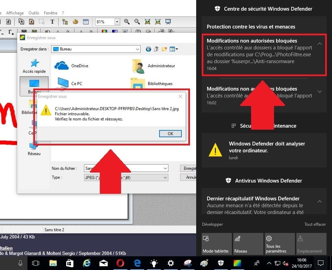Expand the 16:02 blocked modifications notification
This screenshot has height=270, width=332.
320,92
